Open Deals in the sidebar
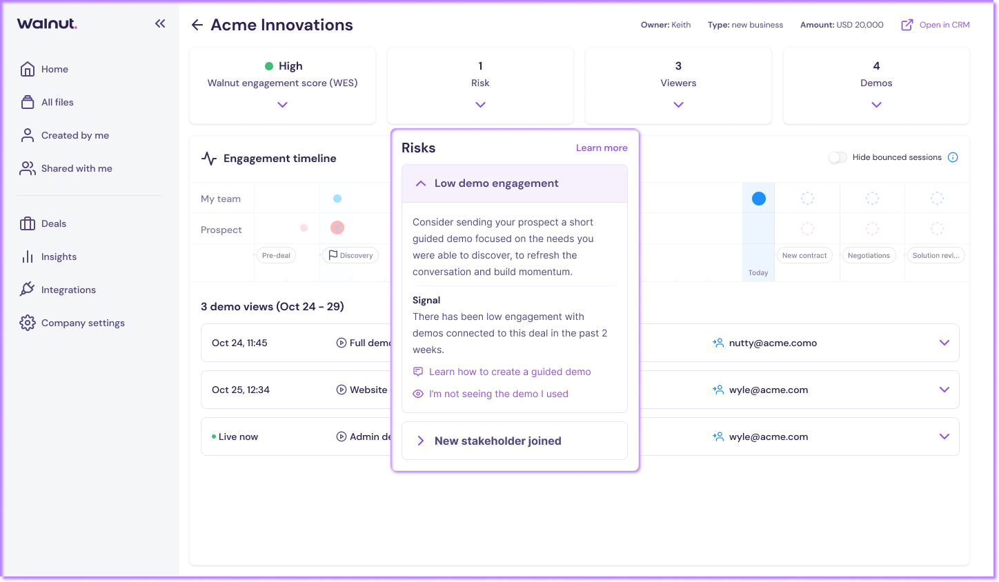 pyautogui.click(x=54, y=223)
